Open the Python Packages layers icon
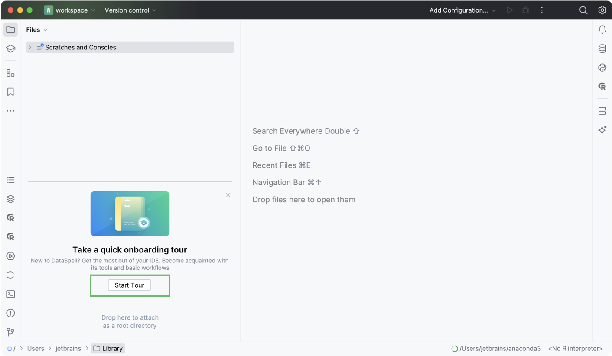 tap(10, 199)
